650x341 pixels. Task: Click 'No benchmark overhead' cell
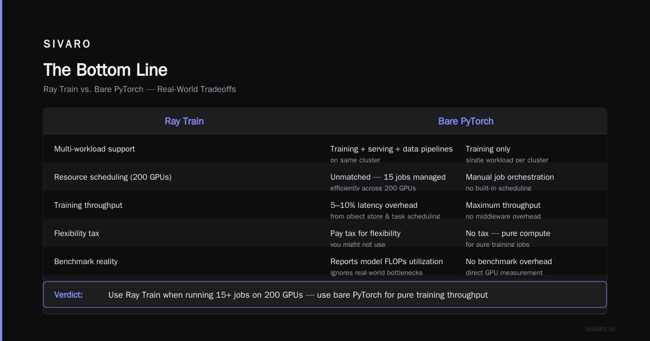[509, 261]
